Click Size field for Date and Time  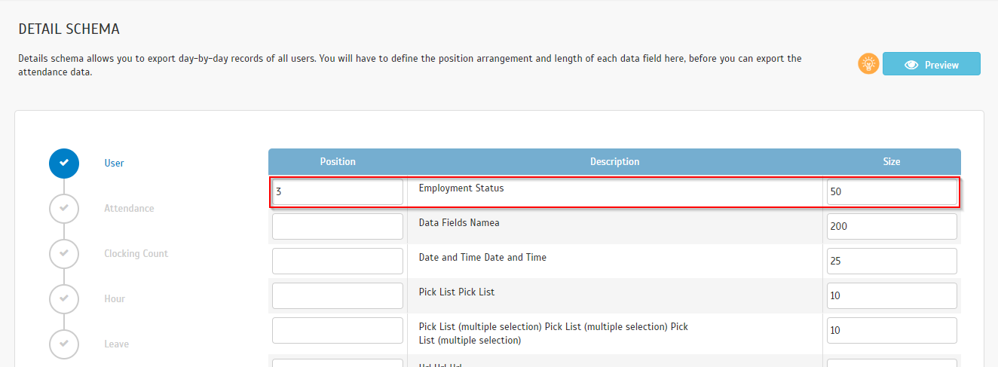coord(891,261)
